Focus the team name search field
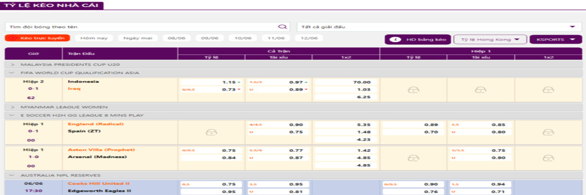The width and height of the screenshot is (586, 195). (x=141, y=27)
